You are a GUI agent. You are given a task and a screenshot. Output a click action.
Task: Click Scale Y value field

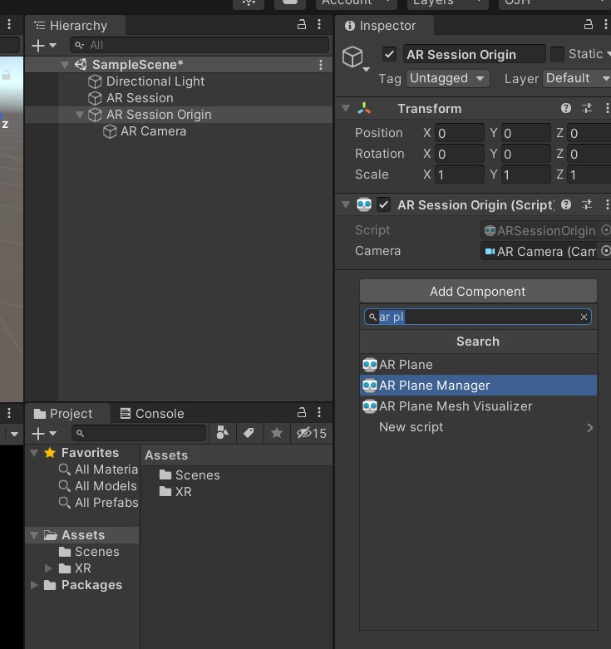(525, 175)
